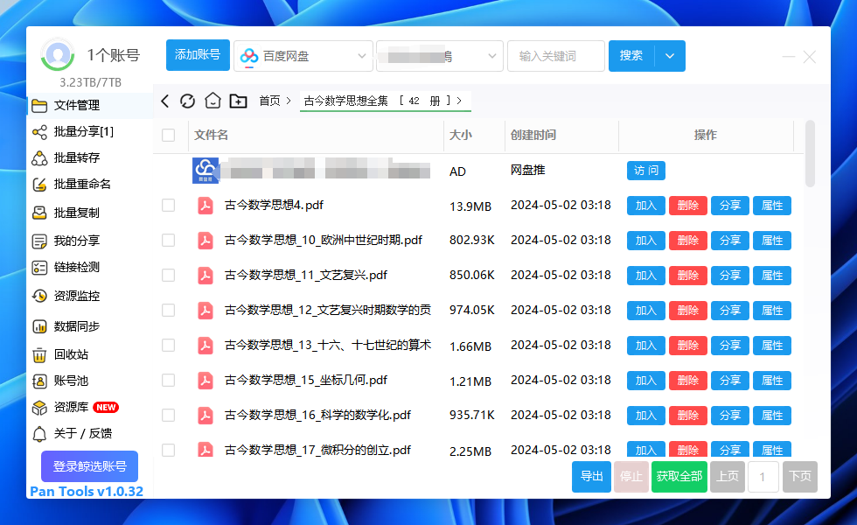Check the box for 古今数学思想_12_文艺复兴时期数学的贡
The height and width of the screenshot is (525, 857).
[x=168, y=310]
